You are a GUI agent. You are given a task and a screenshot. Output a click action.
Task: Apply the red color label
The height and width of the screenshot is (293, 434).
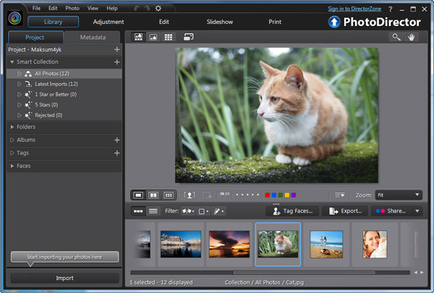(x=268, y=195)
